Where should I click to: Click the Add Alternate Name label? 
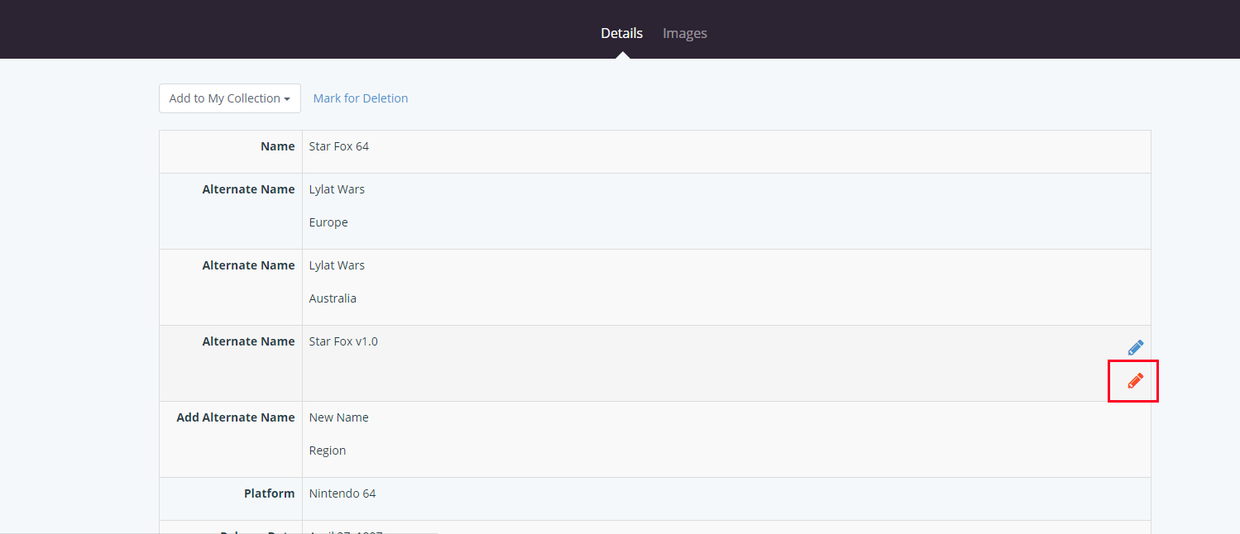pos(236,417)
